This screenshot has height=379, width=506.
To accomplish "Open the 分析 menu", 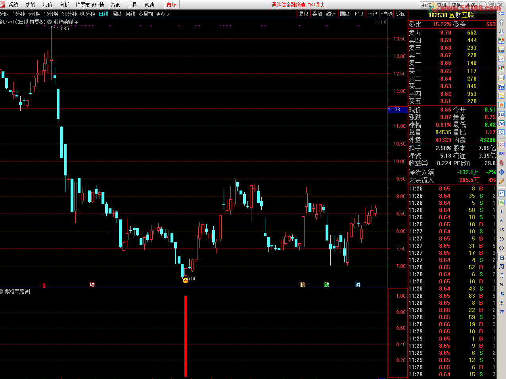I will [64, 5].
